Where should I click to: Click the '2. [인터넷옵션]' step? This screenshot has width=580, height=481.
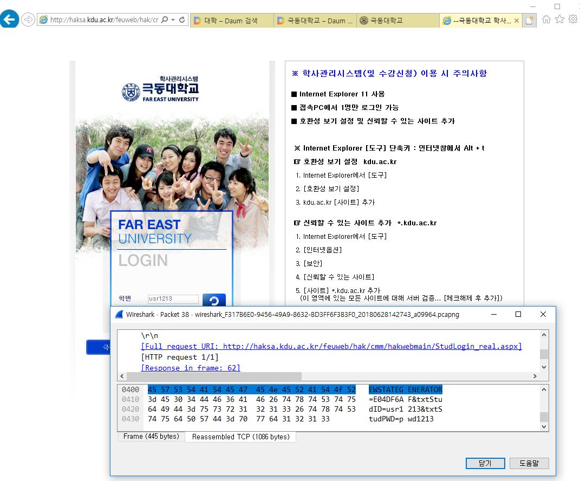318,250
